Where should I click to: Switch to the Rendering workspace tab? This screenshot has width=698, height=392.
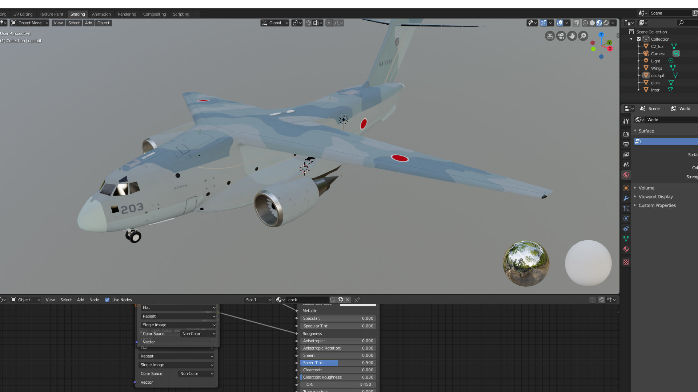pyautogui.click(x=127, y=14)
